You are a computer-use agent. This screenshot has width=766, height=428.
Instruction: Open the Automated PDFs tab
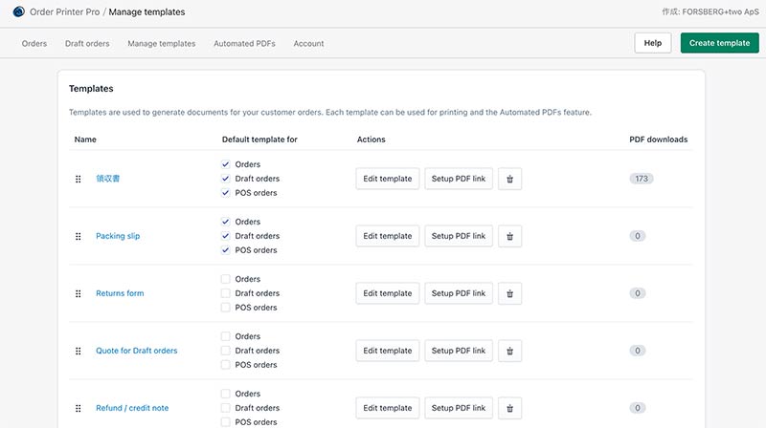pyautogui.click(x=244, y=44)
